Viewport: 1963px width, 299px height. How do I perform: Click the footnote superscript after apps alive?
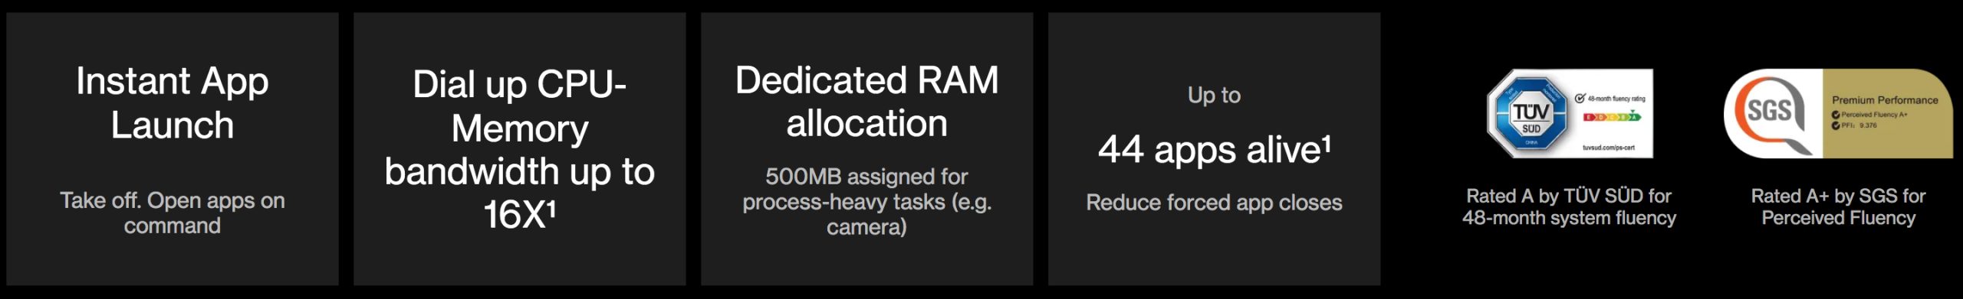pos(1327,143)
